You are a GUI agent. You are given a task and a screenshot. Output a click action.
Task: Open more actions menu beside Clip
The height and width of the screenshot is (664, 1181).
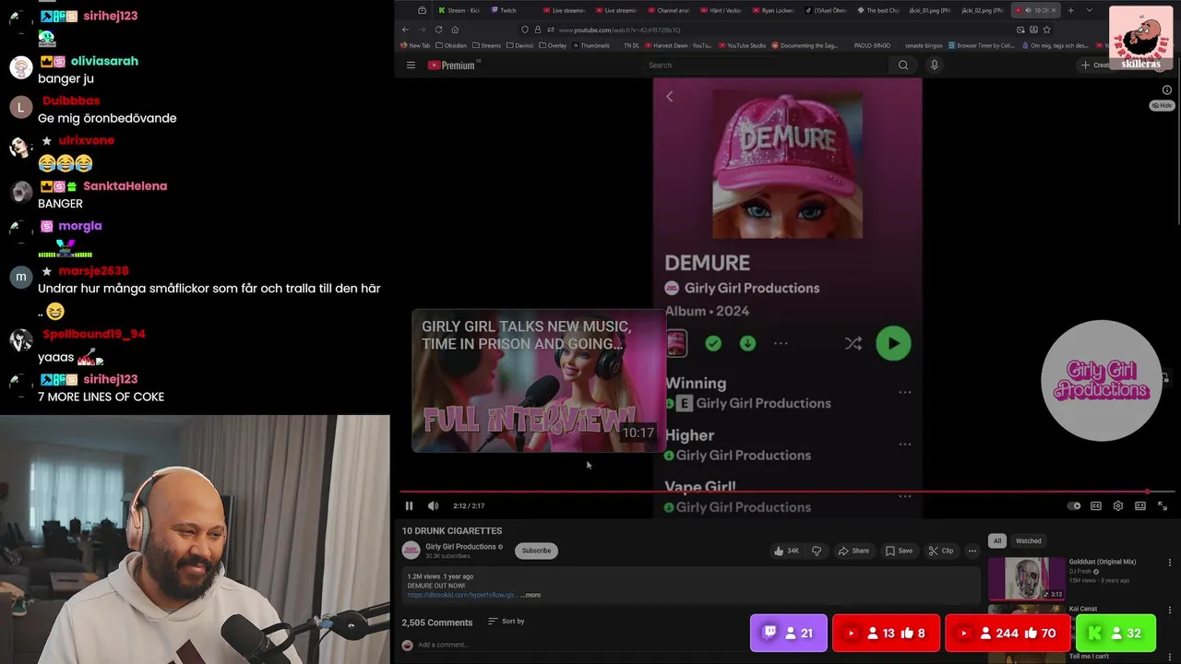(x=972, y=551)
